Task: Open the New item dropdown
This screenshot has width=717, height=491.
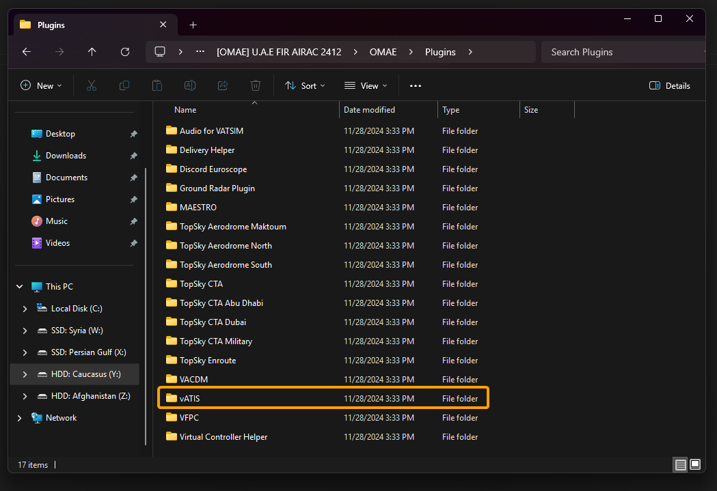Action: pyautogui.click(x=41, y=85)
